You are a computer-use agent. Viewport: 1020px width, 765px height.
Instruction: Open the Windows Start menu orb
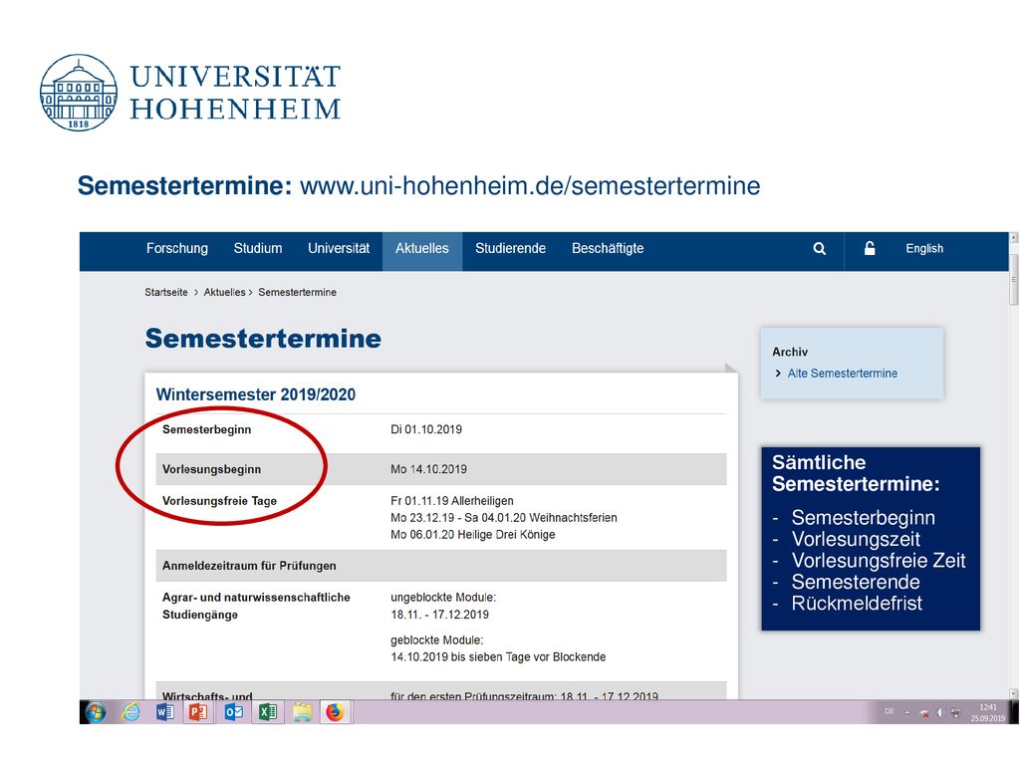(x=96, y=712)
